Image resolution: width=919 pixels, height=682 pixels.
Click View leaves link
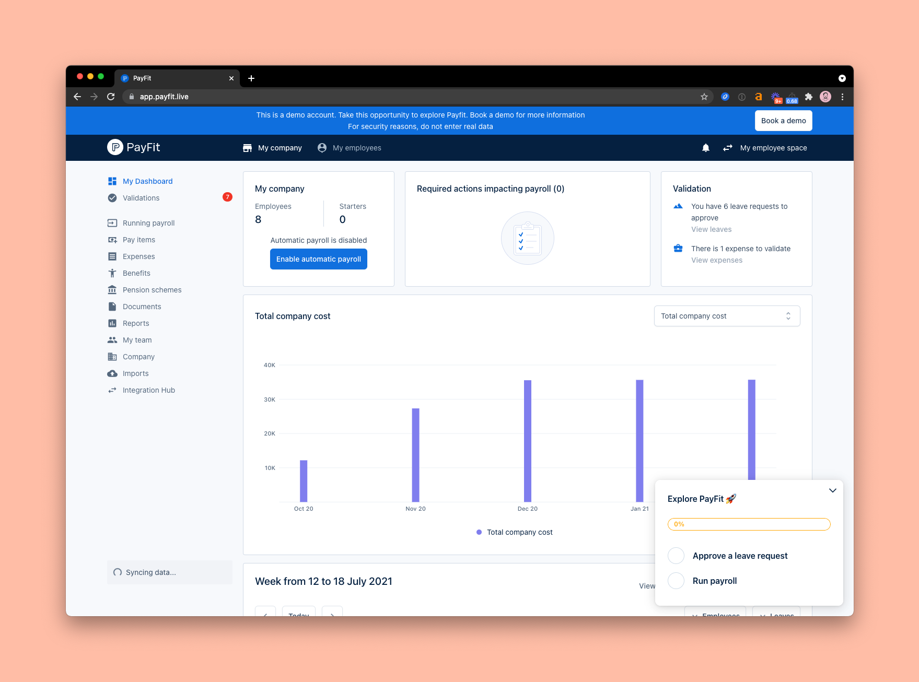tap(711, 229)
